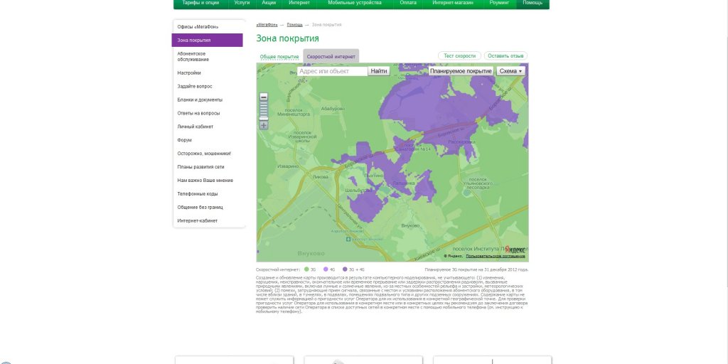Open Общение без границ sidebar link
The image size is (728, 364).
point(200,208)
